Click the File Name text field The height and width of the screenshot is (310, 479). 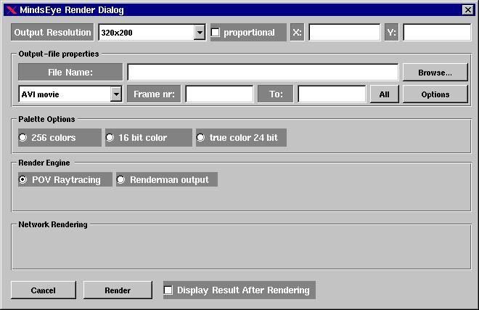(263, 73)
